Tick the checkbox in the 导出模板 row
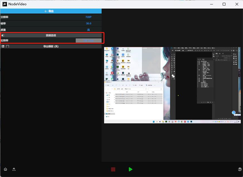The height and width of the screenshot is (177, 243). coord(8,46)
